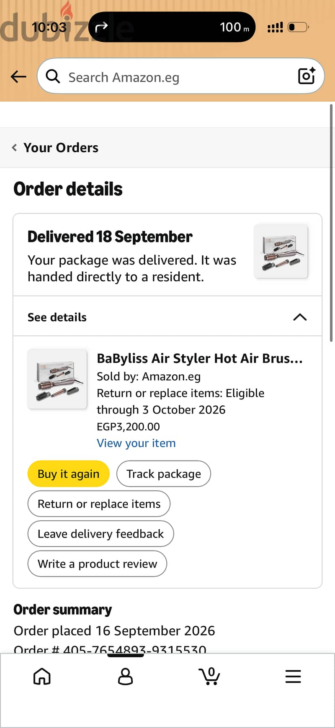The width and height of the screenshot is (335, 728).
Task: Open View your item link
Action: pos(136,443)
